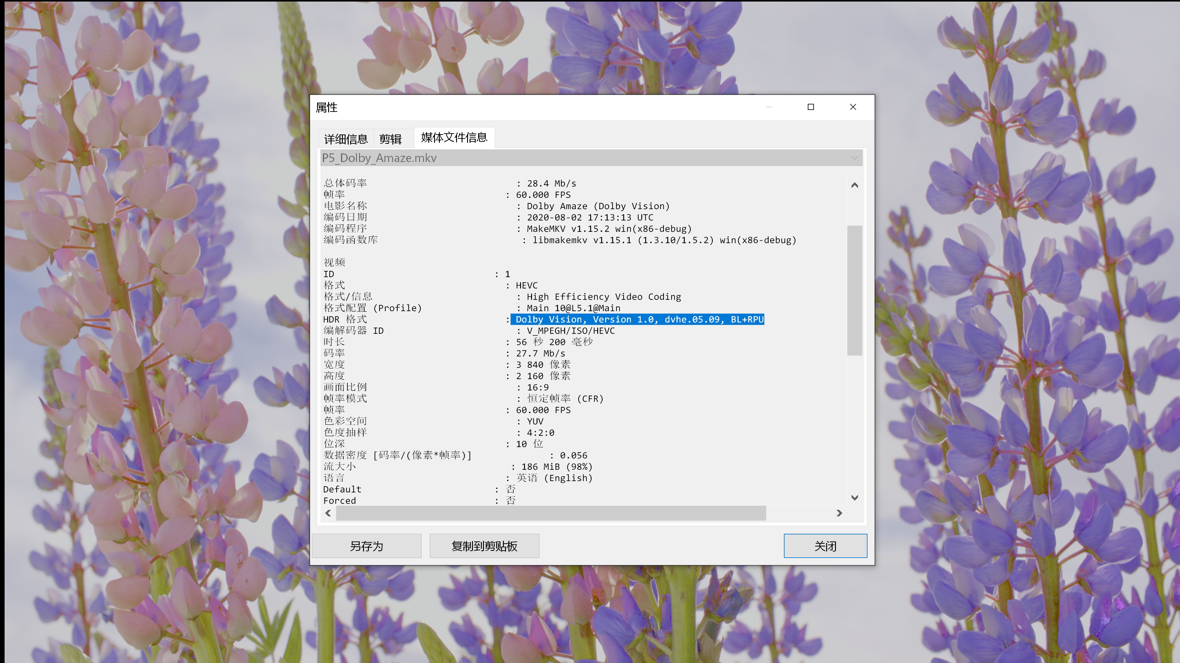
Task: Click the duration value 56 秒 200 毫秒
Action: [554, 342]
